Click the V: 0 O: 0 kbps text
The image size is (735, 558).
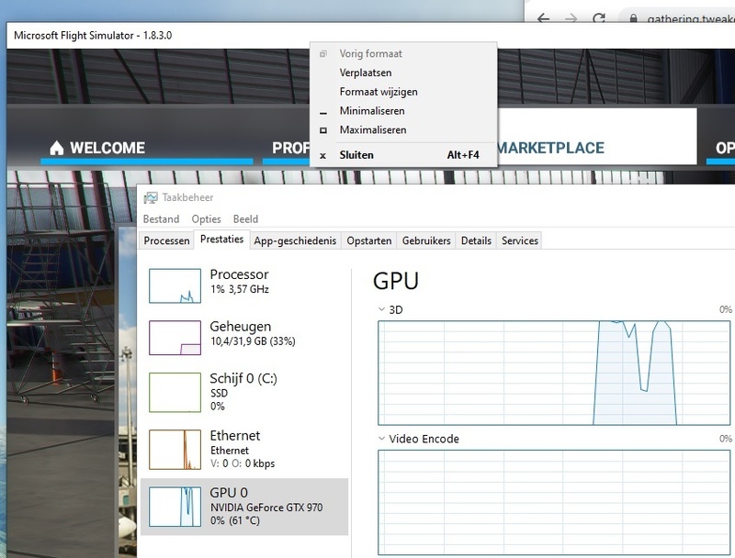243,463
